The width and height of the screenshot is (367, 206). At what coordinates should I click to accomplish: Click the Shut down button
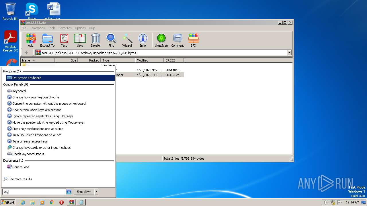(84, 192)
